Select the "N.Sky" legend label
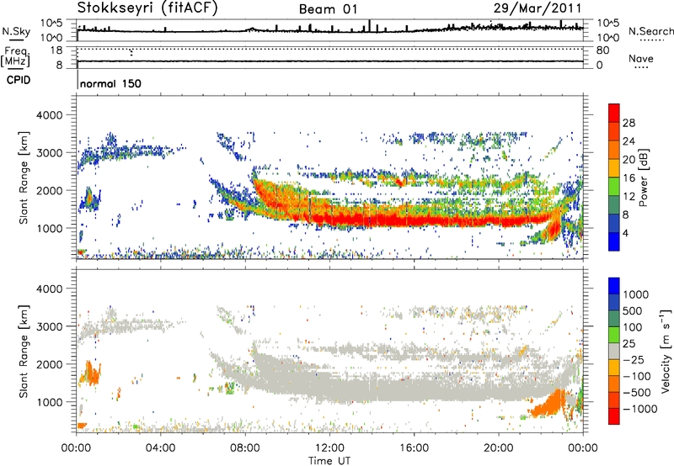The image size is (674, 466). click(x=16, y=31)
